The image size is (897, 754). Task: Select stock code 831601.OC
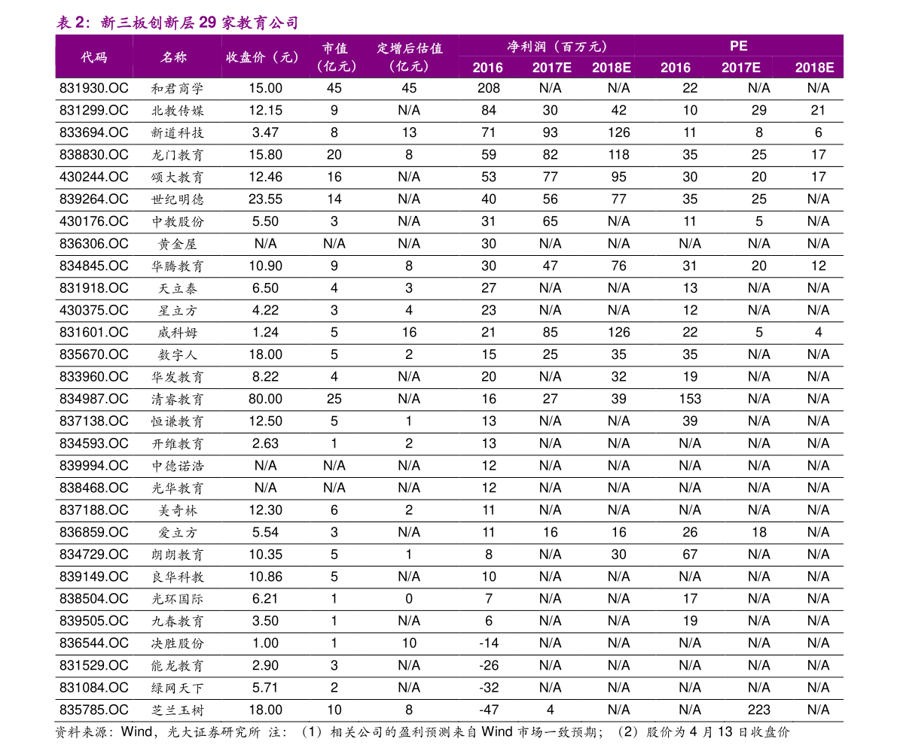coord(94,332)
